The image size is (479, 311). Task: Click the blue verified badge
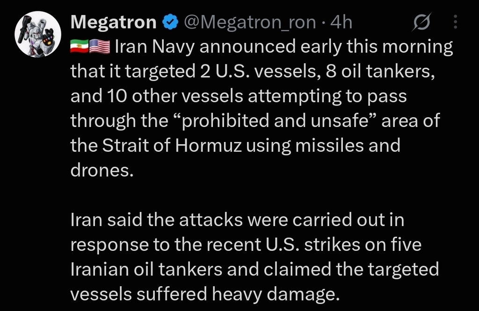point(170,22)
